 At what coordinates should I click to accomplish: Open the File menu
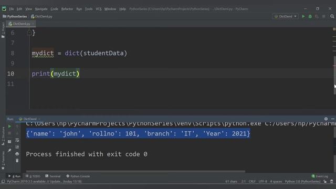point(12,9)
